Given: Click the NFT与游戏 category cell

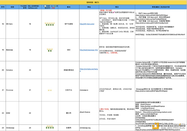Looking at the screenshot, I should coord(69,24).
